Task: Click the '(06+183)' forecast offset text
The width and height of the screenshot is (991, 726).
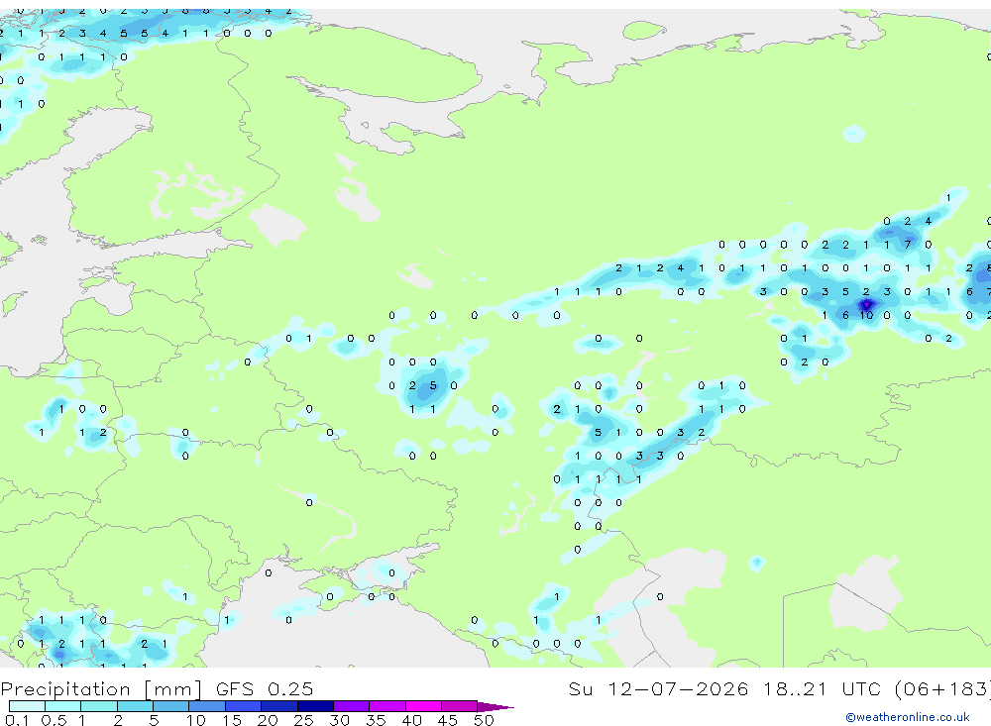Action: [x=941, y=688]
